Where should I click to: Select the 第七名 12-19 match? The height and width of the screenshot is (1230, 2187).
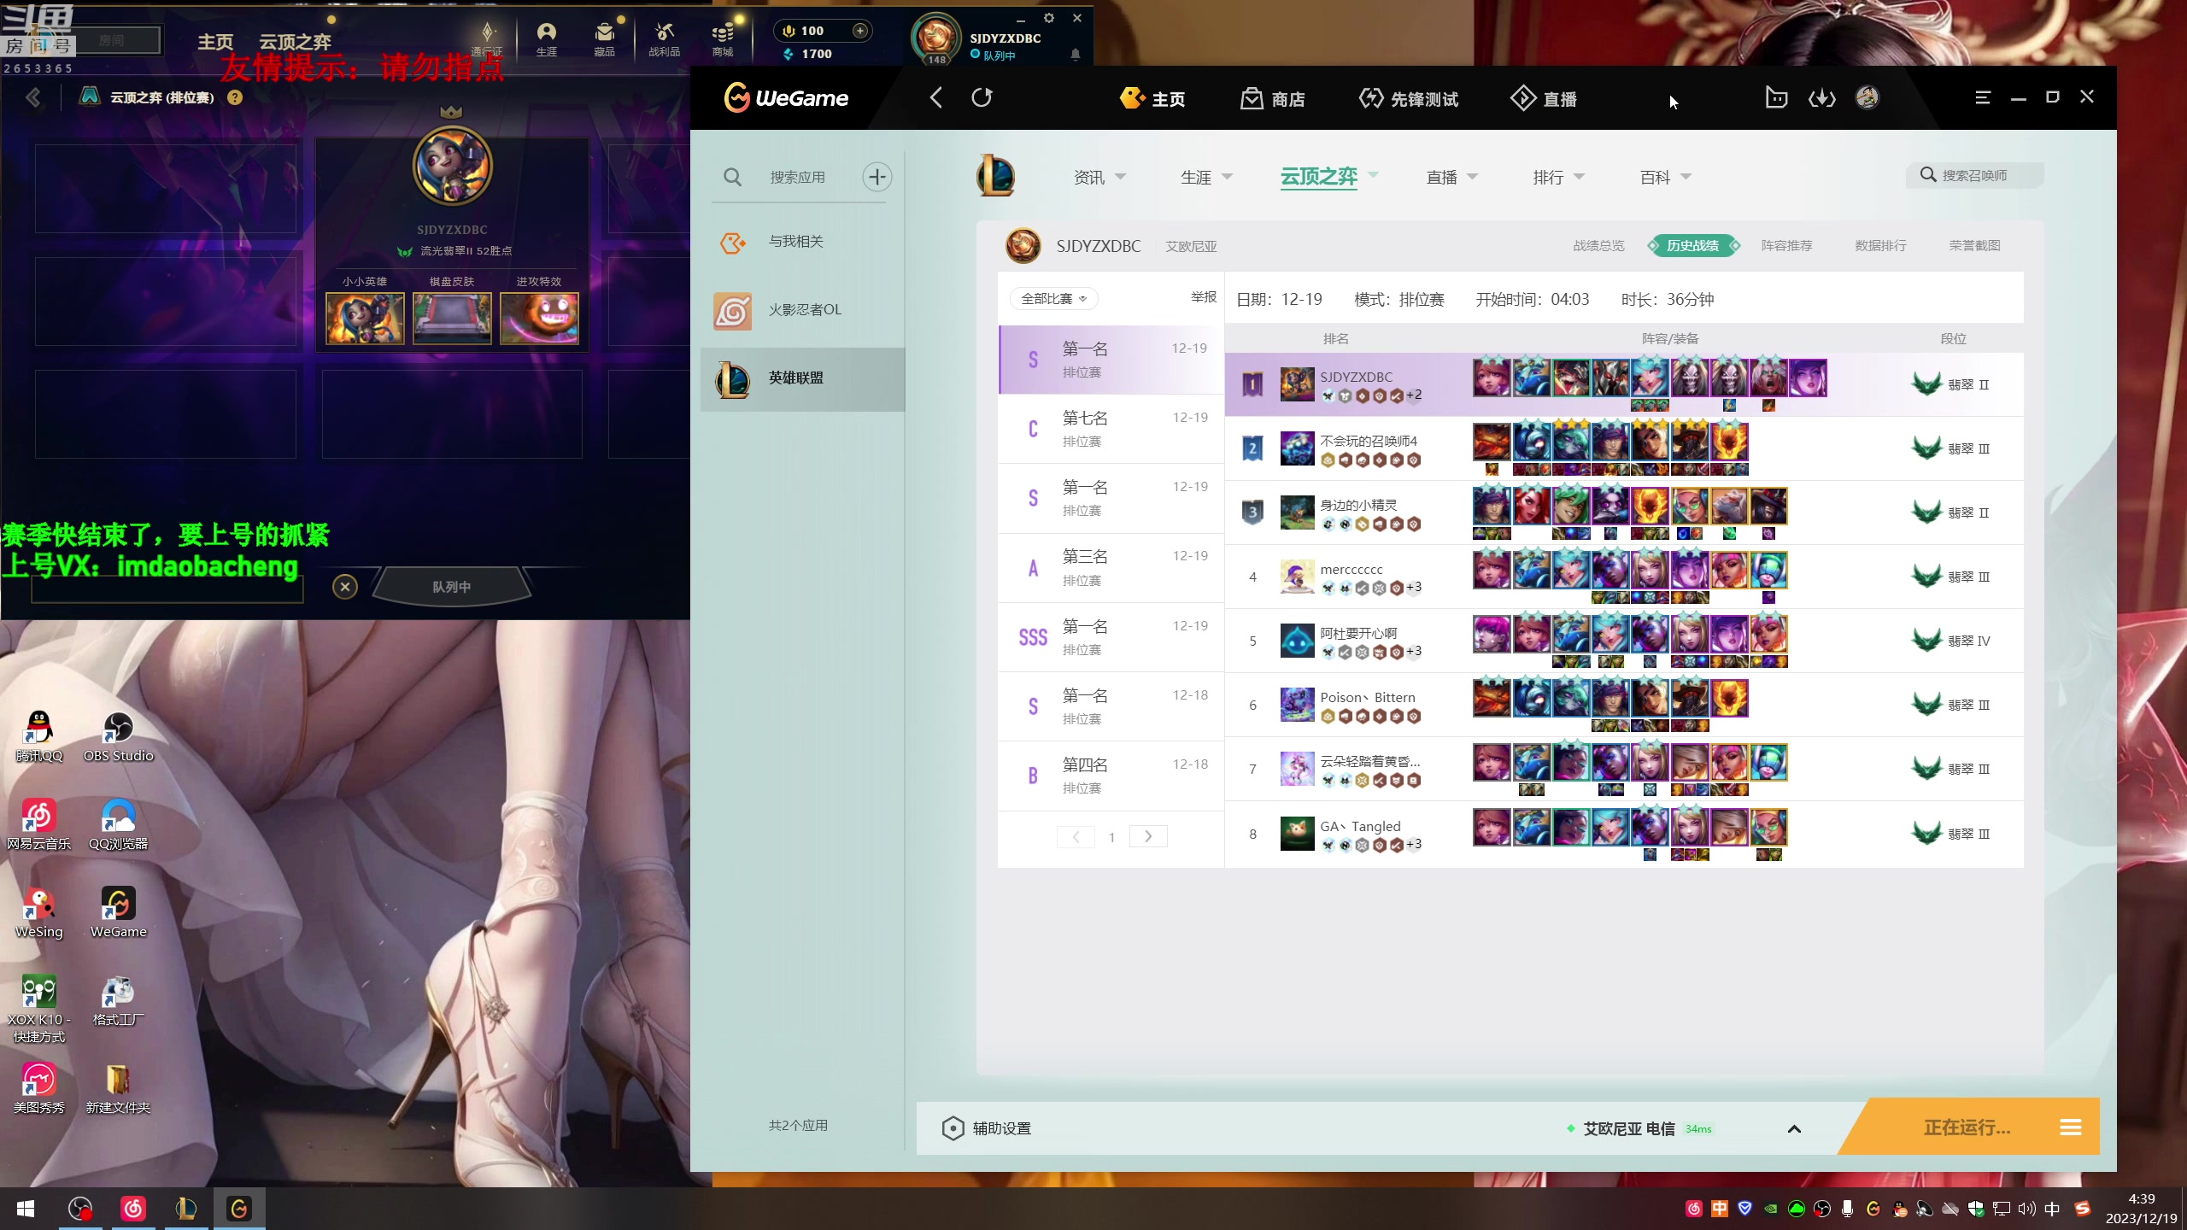[1111, 429]
